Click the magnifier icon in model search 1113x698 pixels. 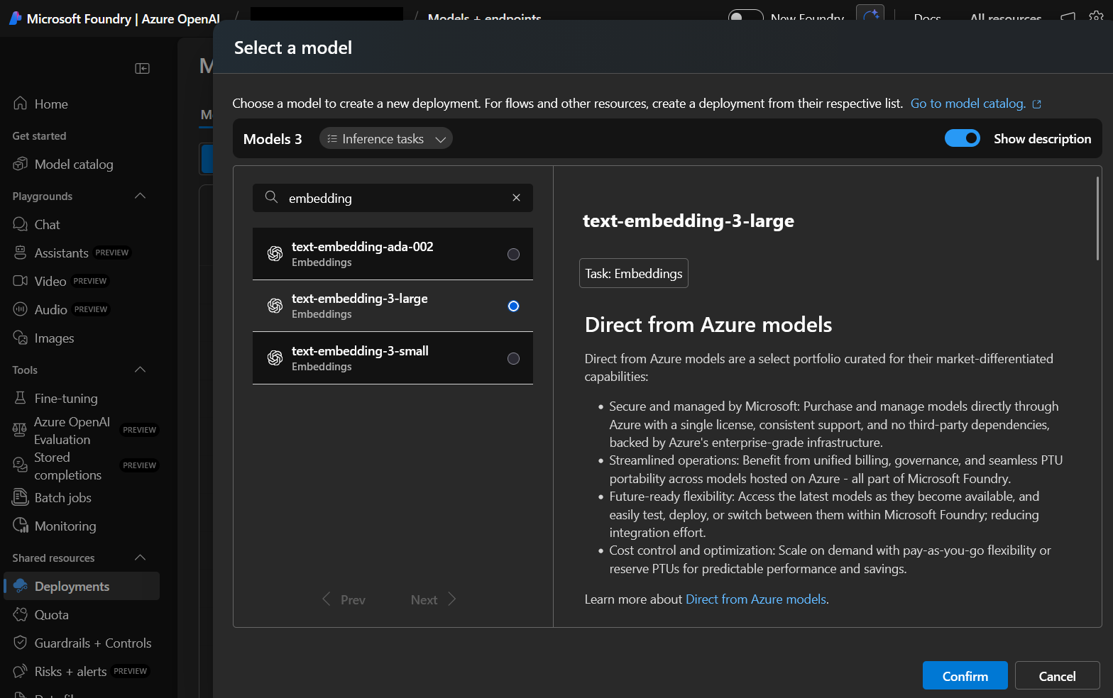[271, 197]
